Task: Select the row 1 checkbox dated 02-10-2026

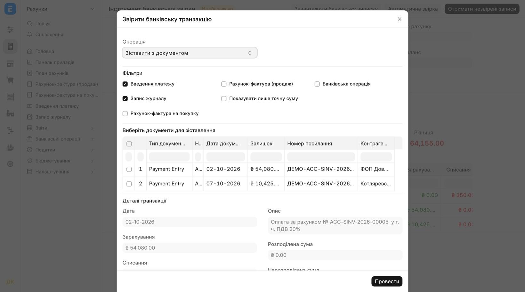Action: (x=129, y=169)
